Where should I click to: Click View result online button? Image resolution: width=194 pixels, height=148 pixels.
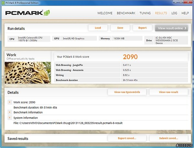tap(171, 28)
